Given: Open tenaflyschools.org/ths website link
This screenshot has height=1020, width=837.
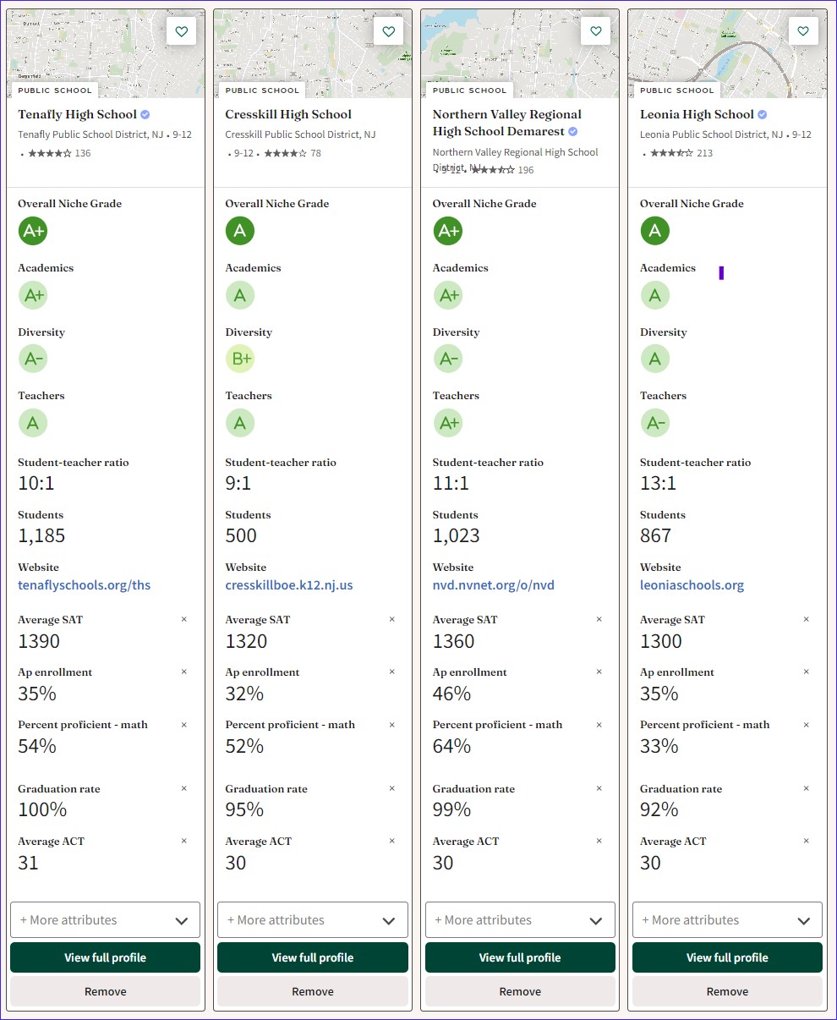Looking at the screenshot, I should point(84,585).
